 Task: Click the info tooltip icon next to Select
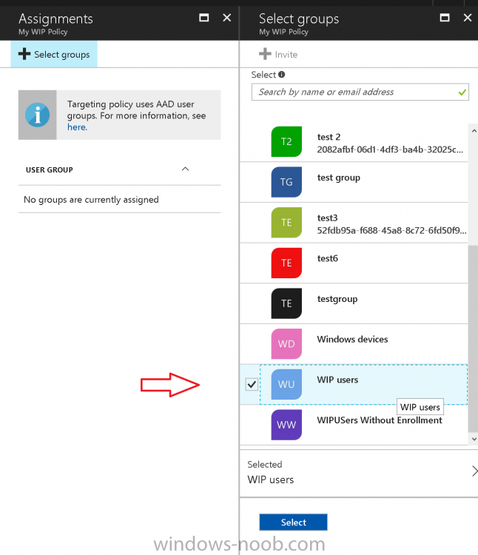coord(282,75)
